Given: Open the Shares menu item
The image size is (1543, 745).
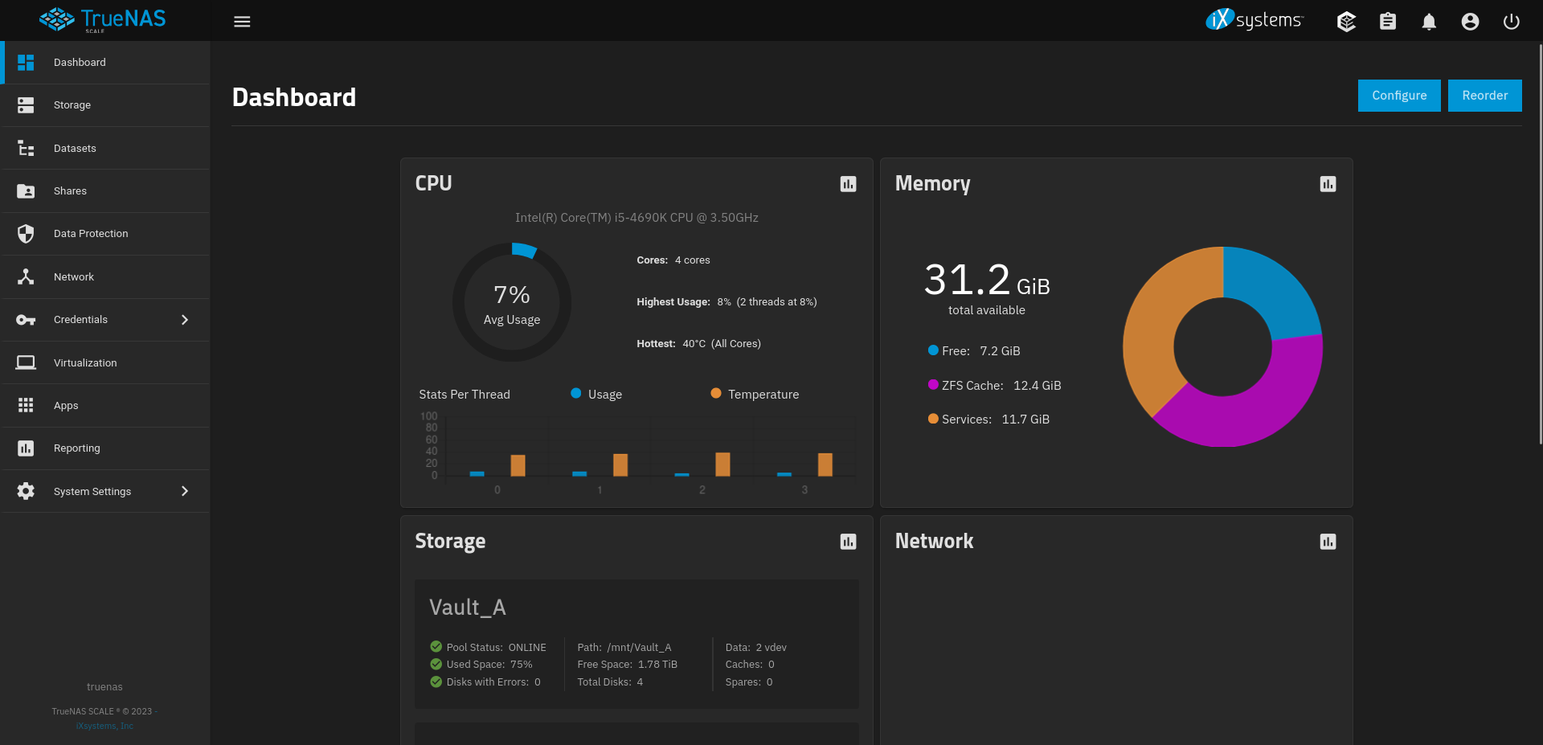Looking at the screenshot, I should (x=106, y=191).
